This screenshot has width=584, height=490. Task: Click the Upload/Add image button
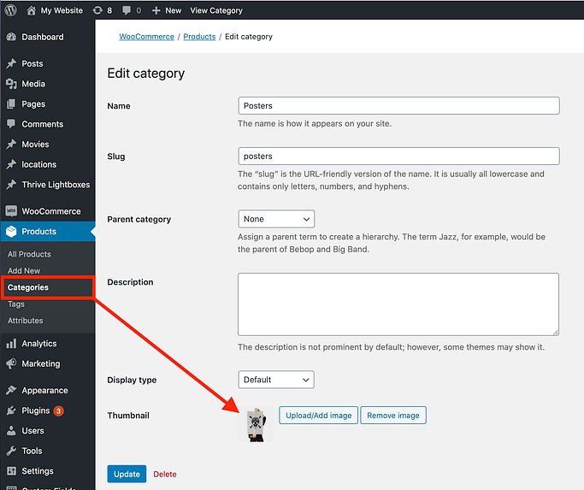[x=318, y=415]
